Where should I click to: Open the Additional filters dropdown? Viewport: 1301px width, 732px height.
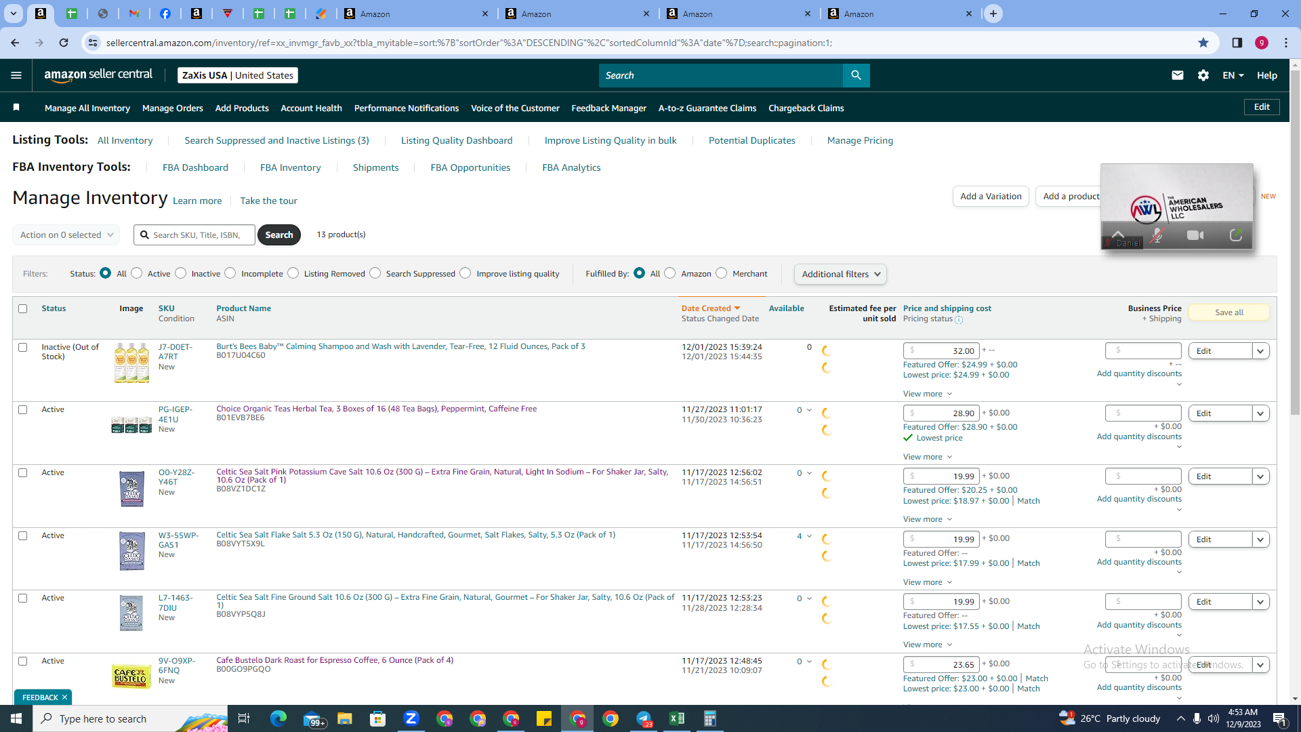tap(841, 274)
